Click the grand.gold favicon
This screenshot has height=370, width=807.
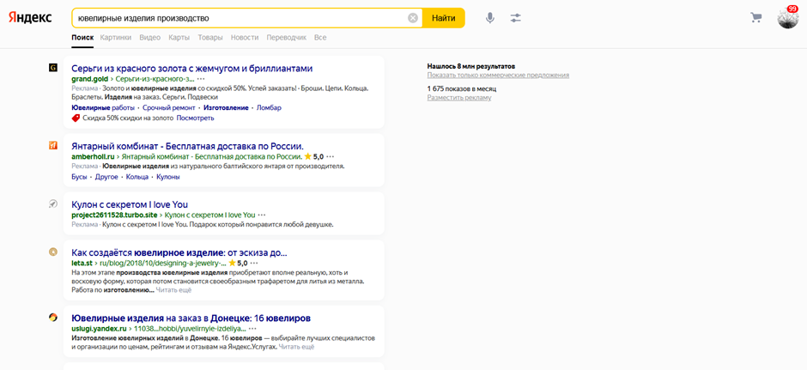[52, 68]
